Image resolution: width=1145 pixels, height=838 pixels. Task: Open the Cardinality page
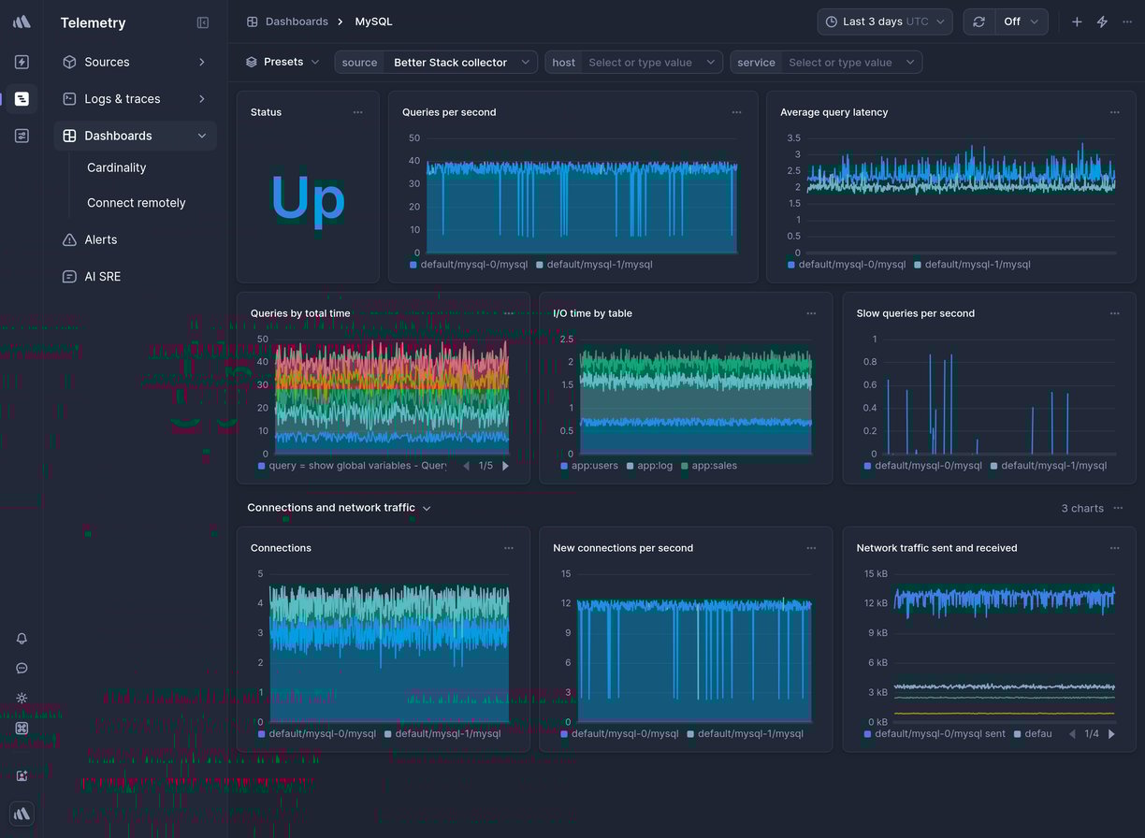[116, 167]
